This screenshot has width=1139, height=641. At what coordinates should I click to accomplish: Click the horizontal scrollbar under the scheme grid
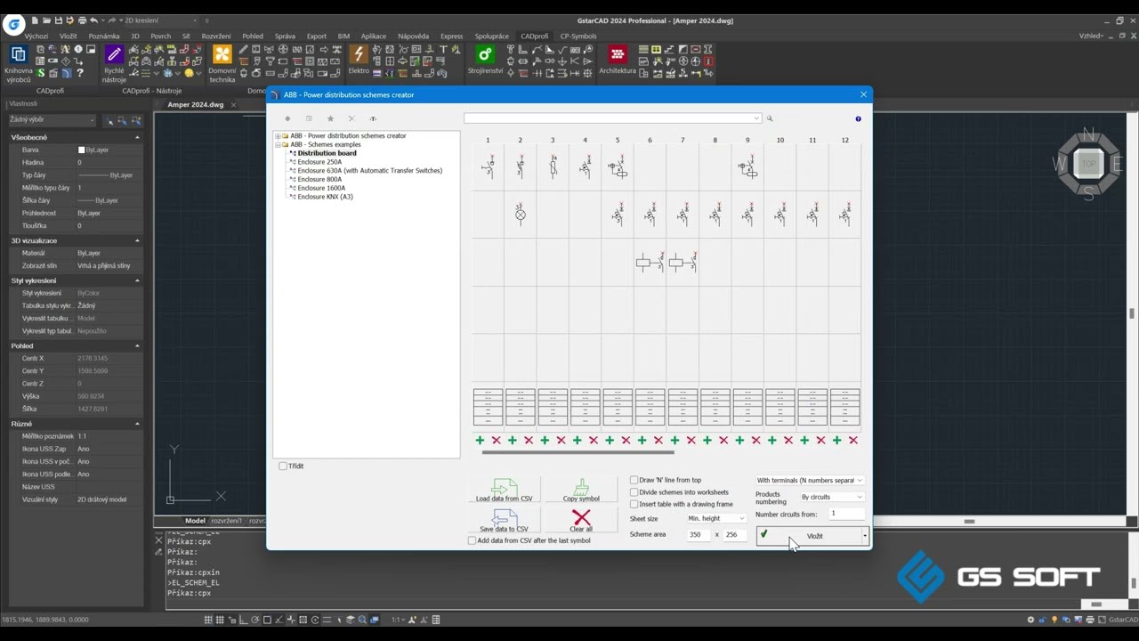pos(578,452)
